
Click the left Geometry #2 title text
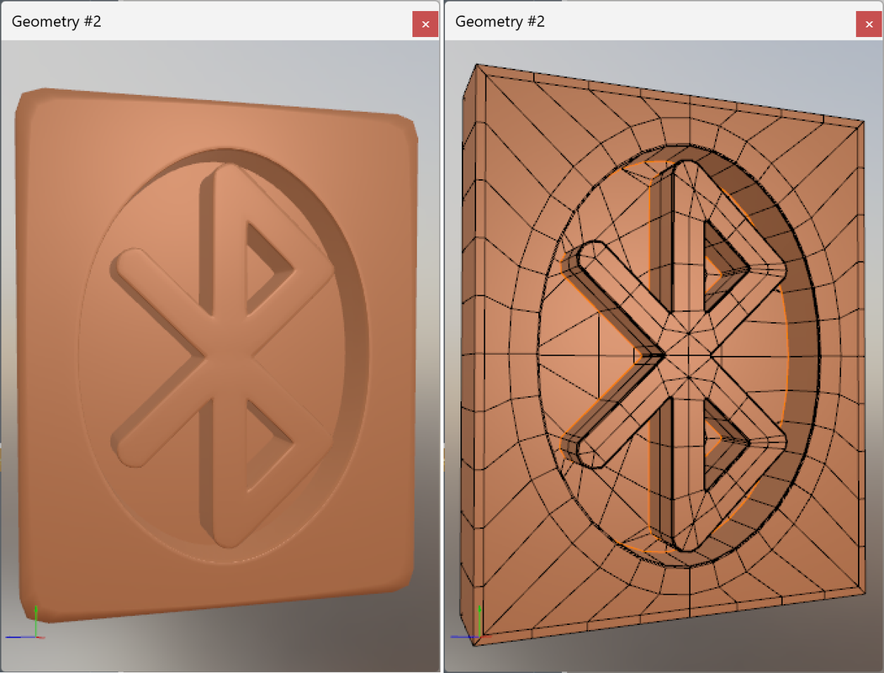(x=56, y=21)
